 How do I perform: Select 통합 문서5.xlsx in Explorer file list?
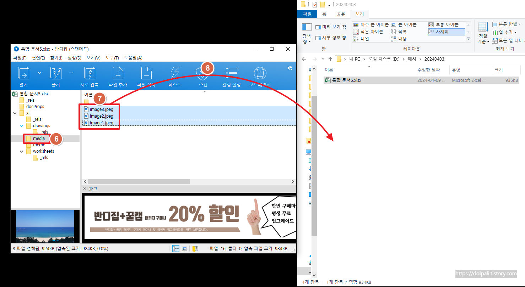tap(422, 80)
